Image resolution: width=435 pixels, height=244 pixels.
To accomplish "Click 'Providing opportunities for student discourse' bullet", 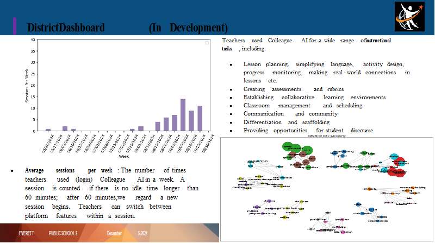I will (x=308, y=130).
